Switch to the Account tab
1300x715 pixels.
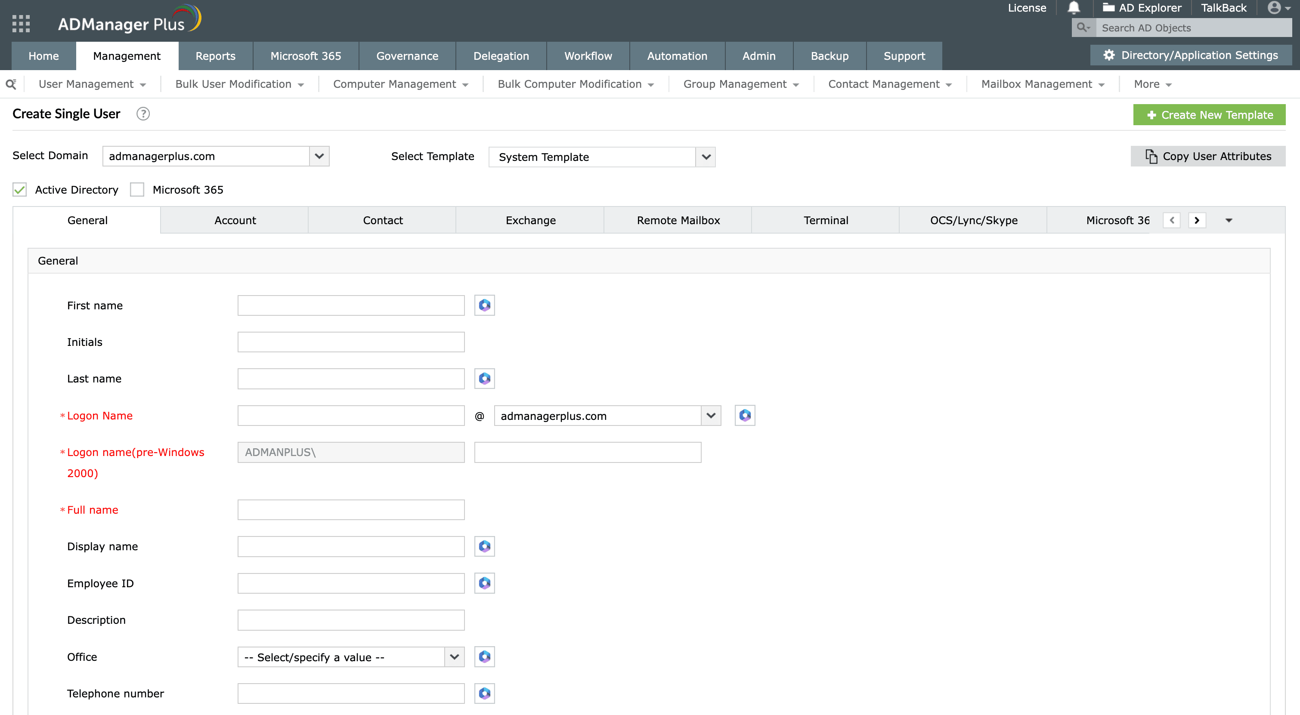click(235, 220)
